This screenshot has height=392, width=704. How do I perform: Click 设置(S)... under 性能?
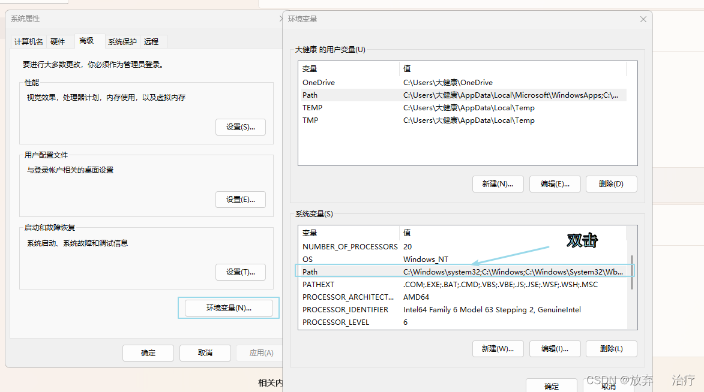(x=241, y=127)
